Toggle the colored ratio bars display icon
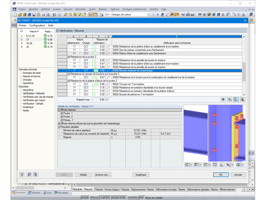The width and height of the screenshot is (266, 200). [236, 100]
